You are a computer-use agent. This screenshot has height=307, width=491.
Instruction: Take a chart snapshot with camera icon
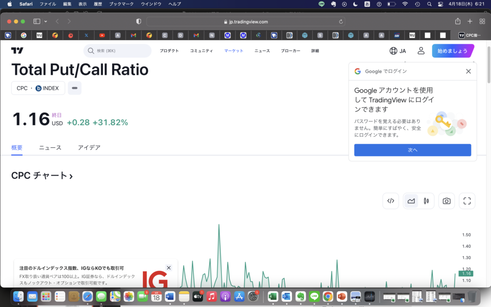tap(446, 201)
